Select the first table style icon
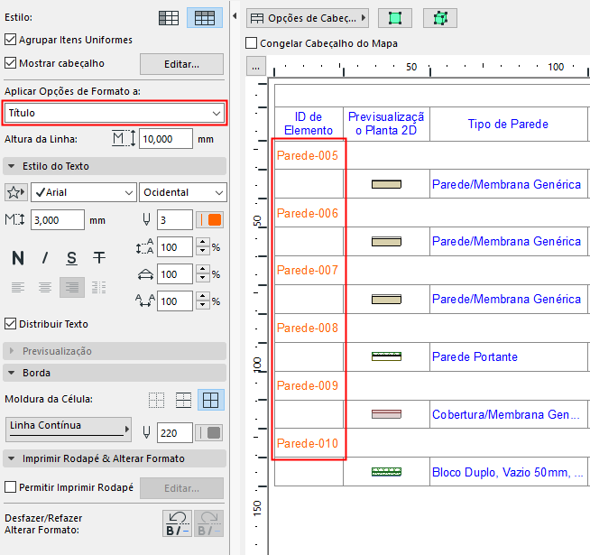The height and width of the screenshot is (555, 590). click(x=169, y=18)
